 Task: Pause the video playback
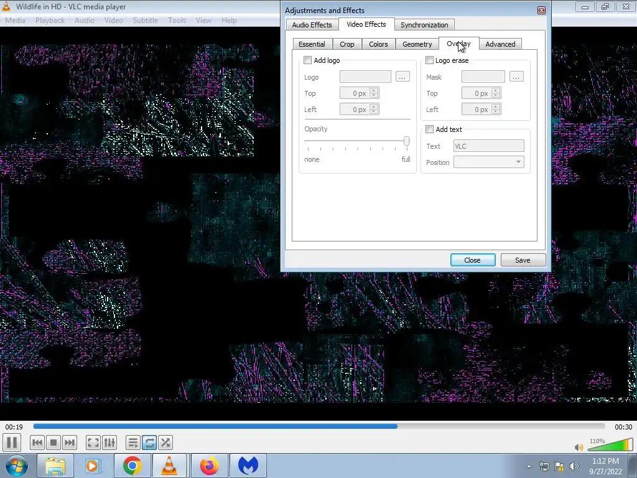click(12, 443)
